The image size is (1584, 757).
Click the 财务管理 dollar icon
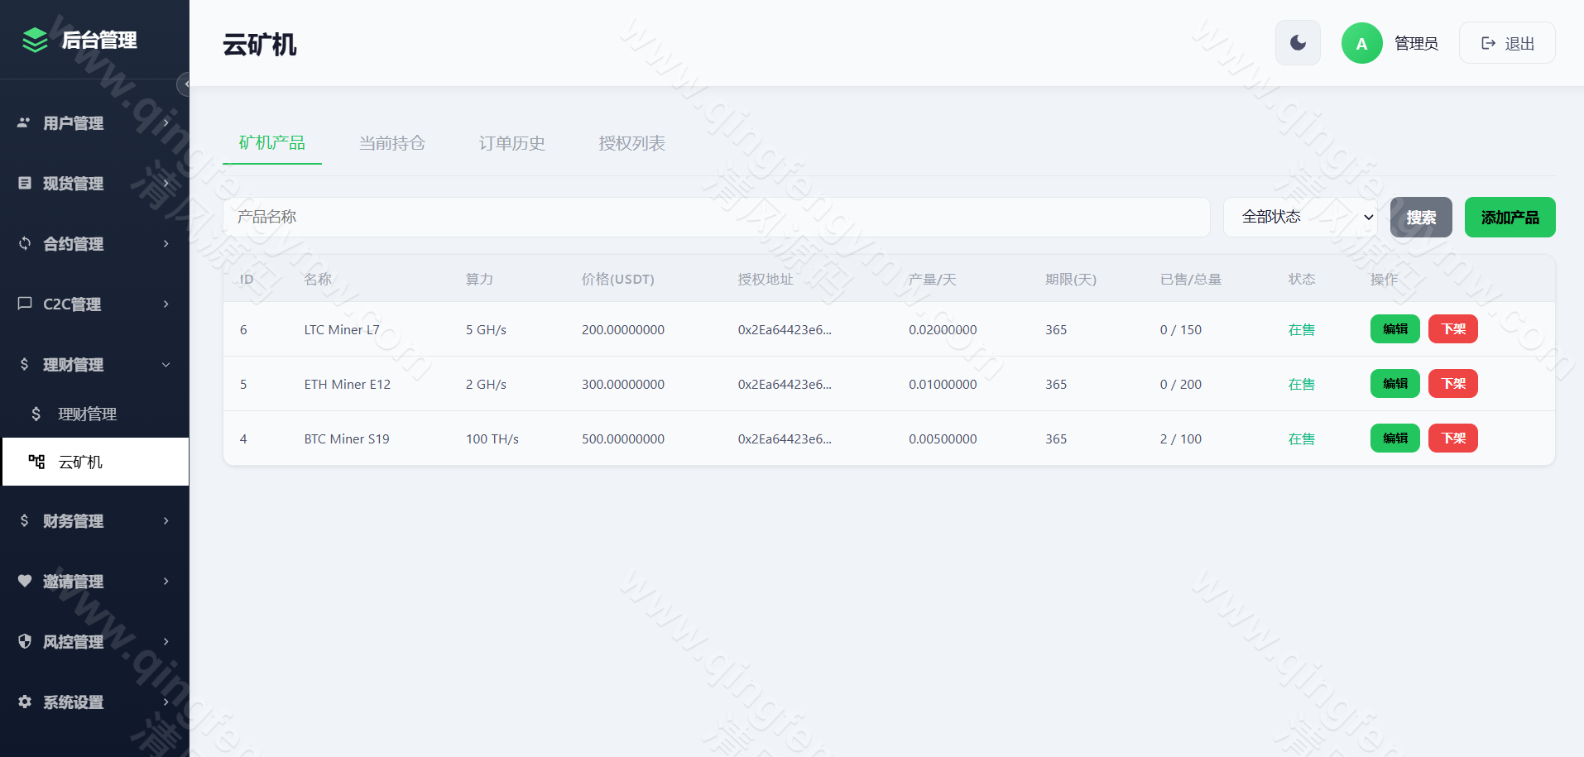click(x=25, y=520)
